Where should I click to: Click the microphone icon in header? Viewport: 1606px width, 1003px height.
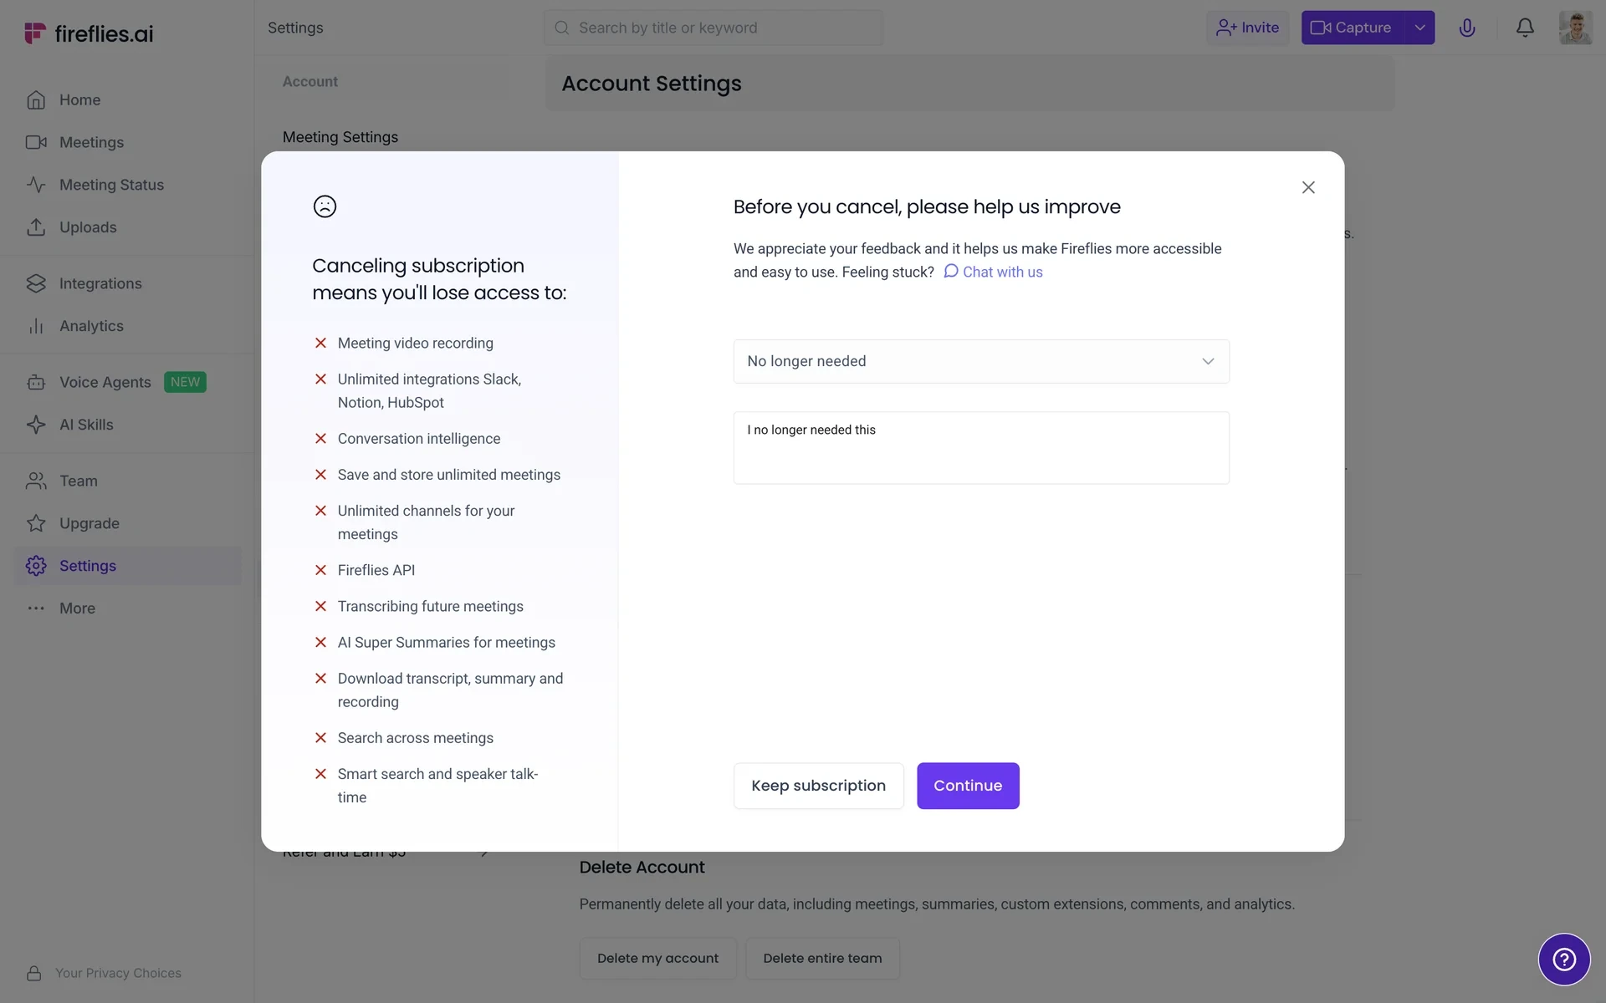click(1467, 28)
